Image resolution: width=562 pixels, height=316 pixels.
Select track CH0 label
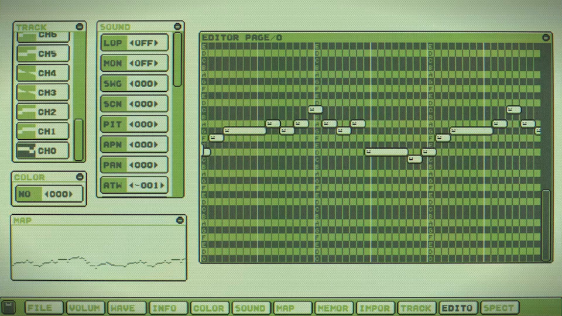tap(47, 151)
